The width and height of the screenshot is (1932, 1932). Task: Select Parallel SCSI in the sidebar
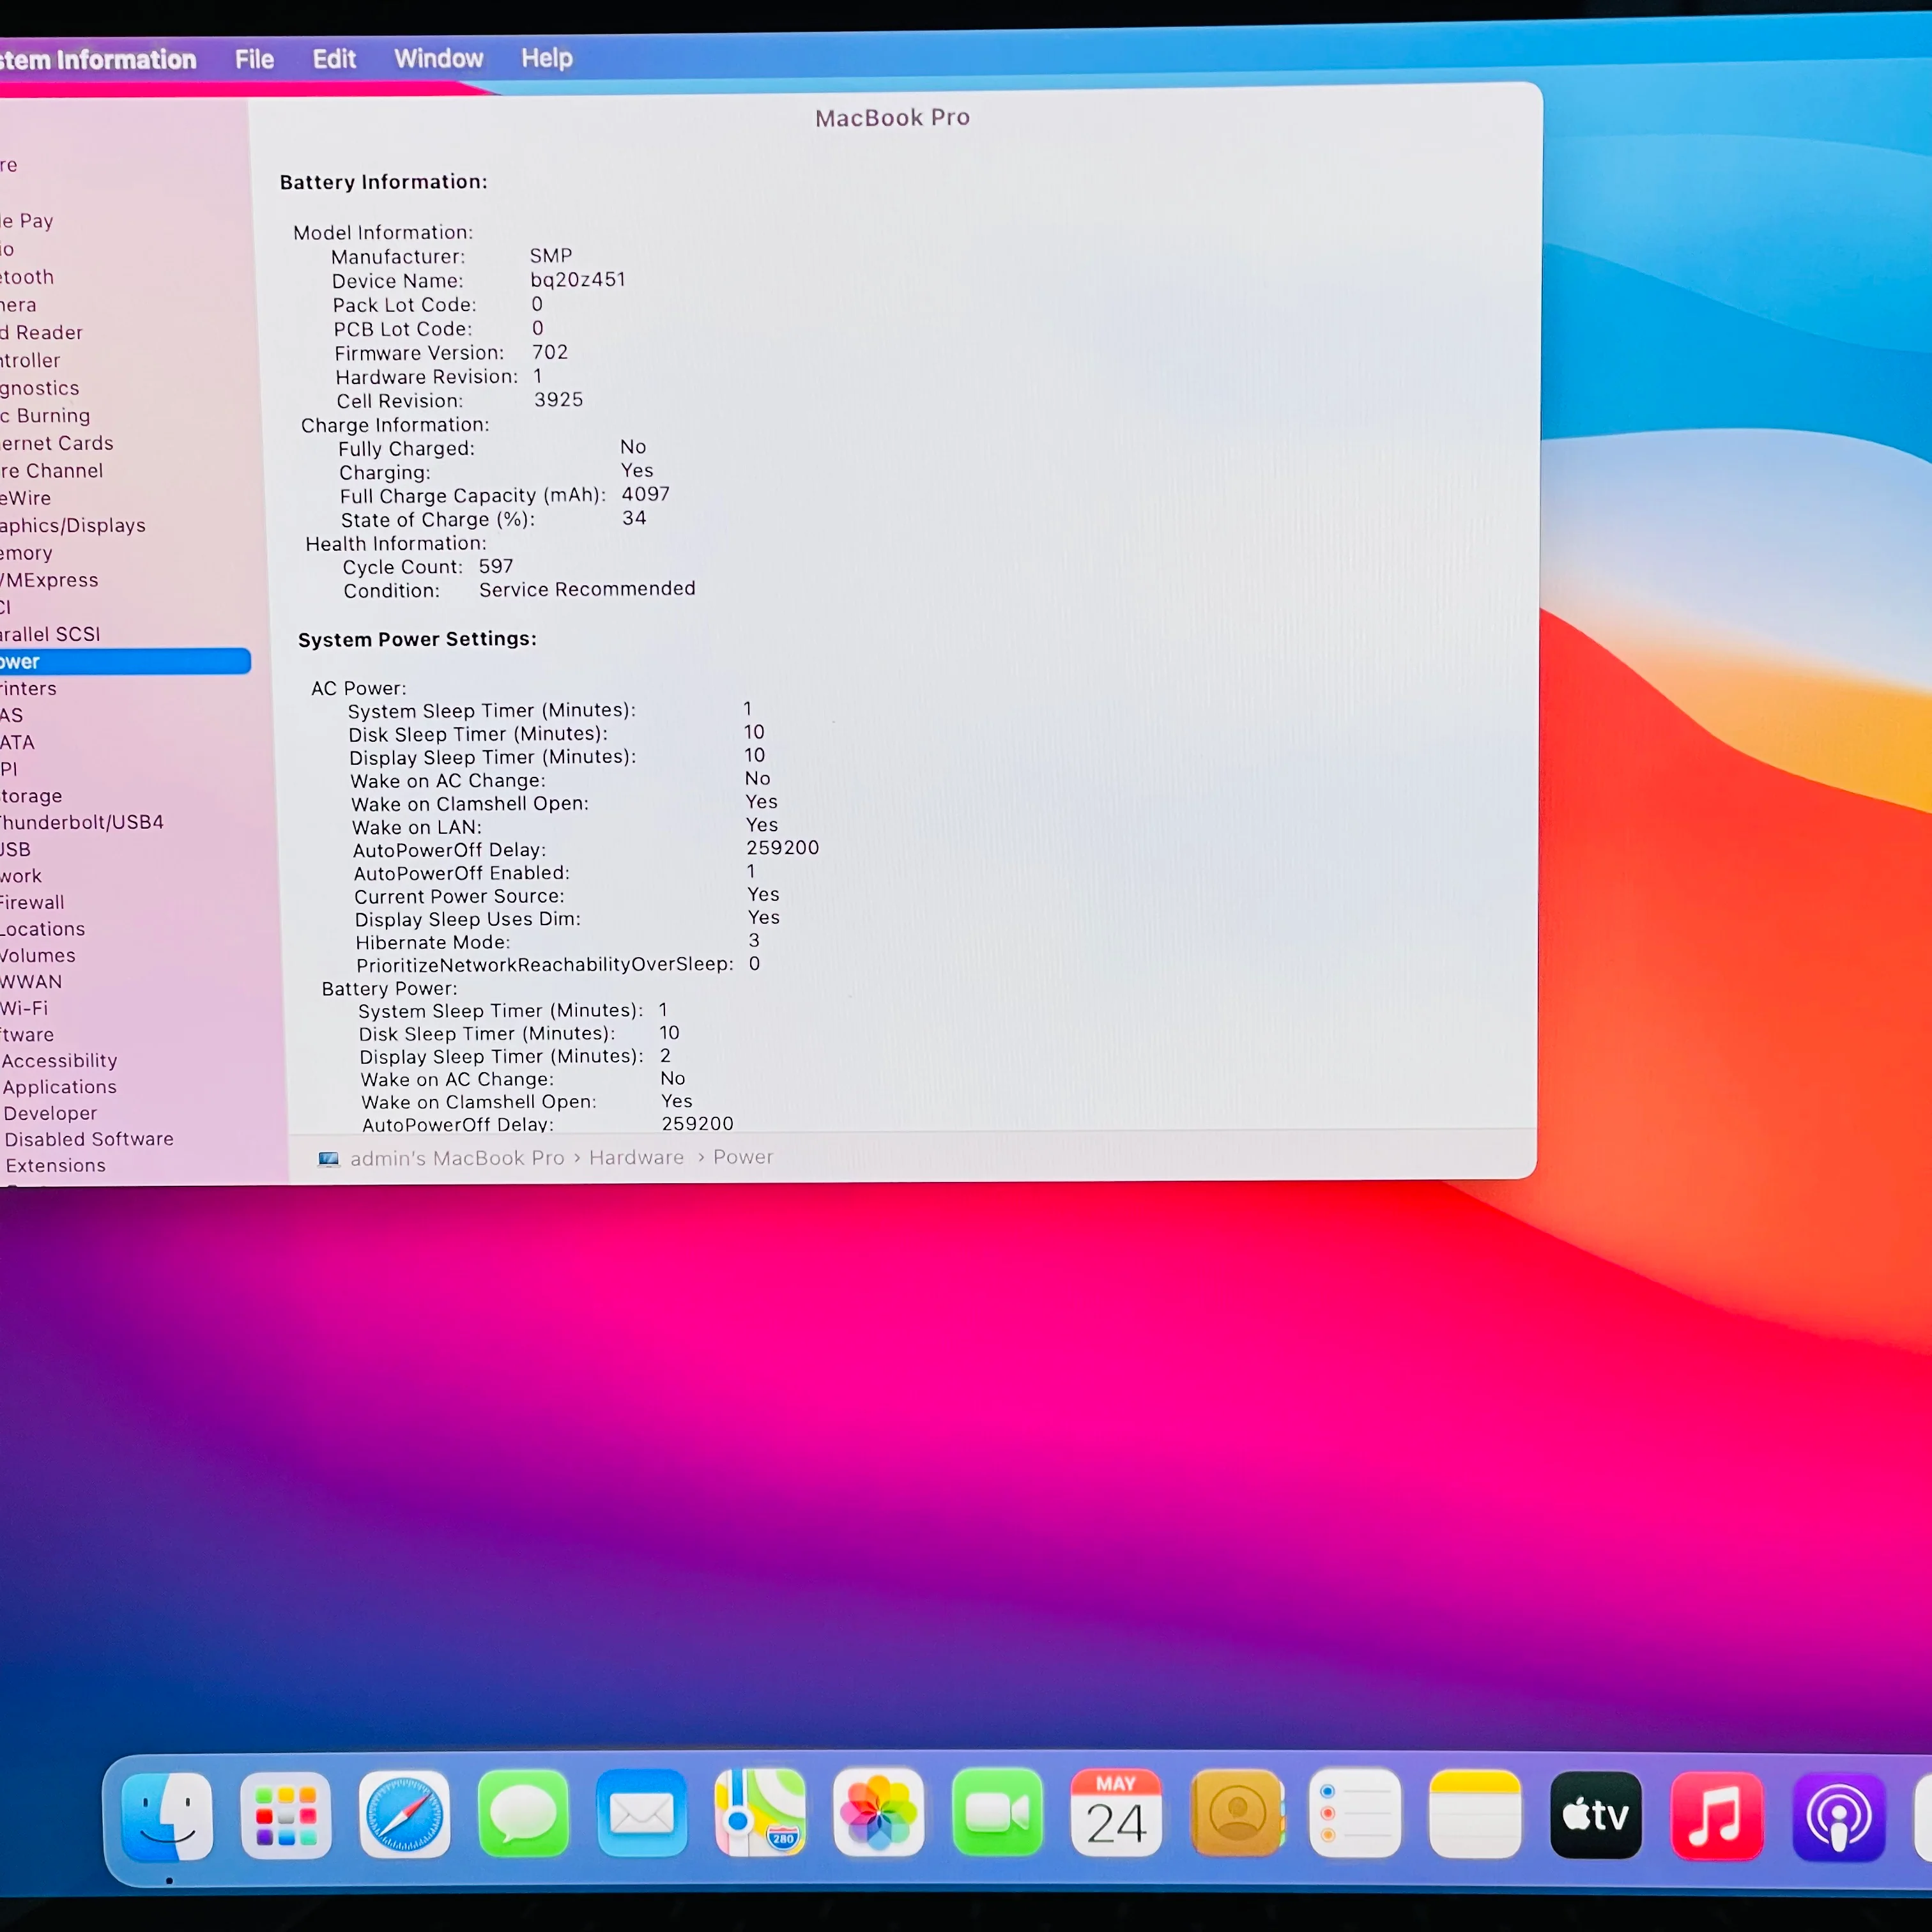click(x=50, y=634)
